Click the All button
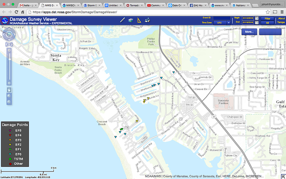The width and height of the screenshot is (286, 179). pos(267,23)
